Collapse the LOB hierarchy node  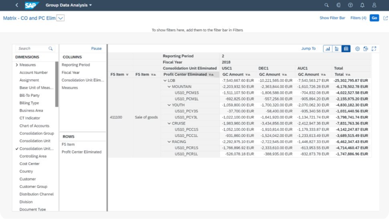[x=165, y=80]
